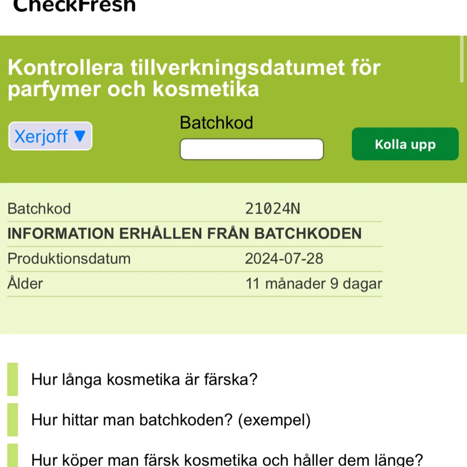Expand 'Hur hittar man batchkoden? (exempel)' section
Viewport: 467px width, 467px height.
171,420
